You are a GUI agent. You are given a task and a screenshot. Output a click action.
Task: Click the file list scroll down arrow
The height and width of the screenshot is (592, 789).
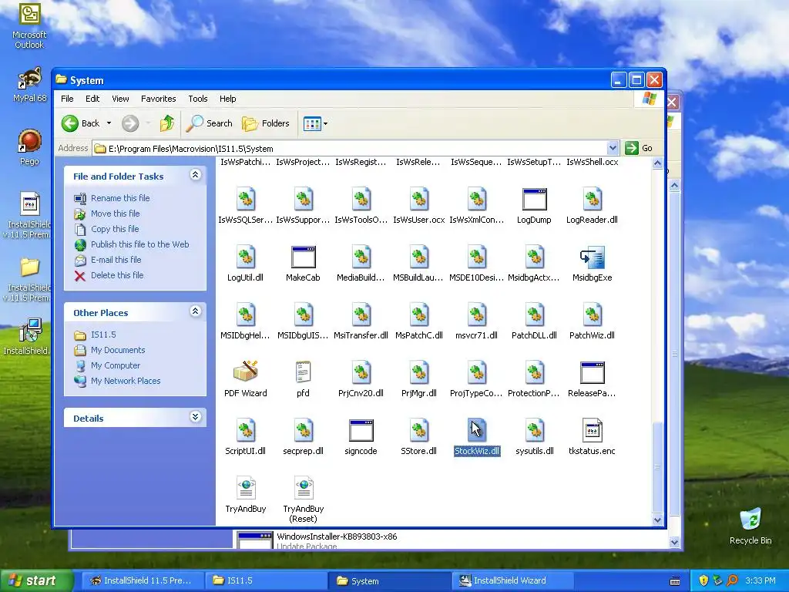[657, 520]
